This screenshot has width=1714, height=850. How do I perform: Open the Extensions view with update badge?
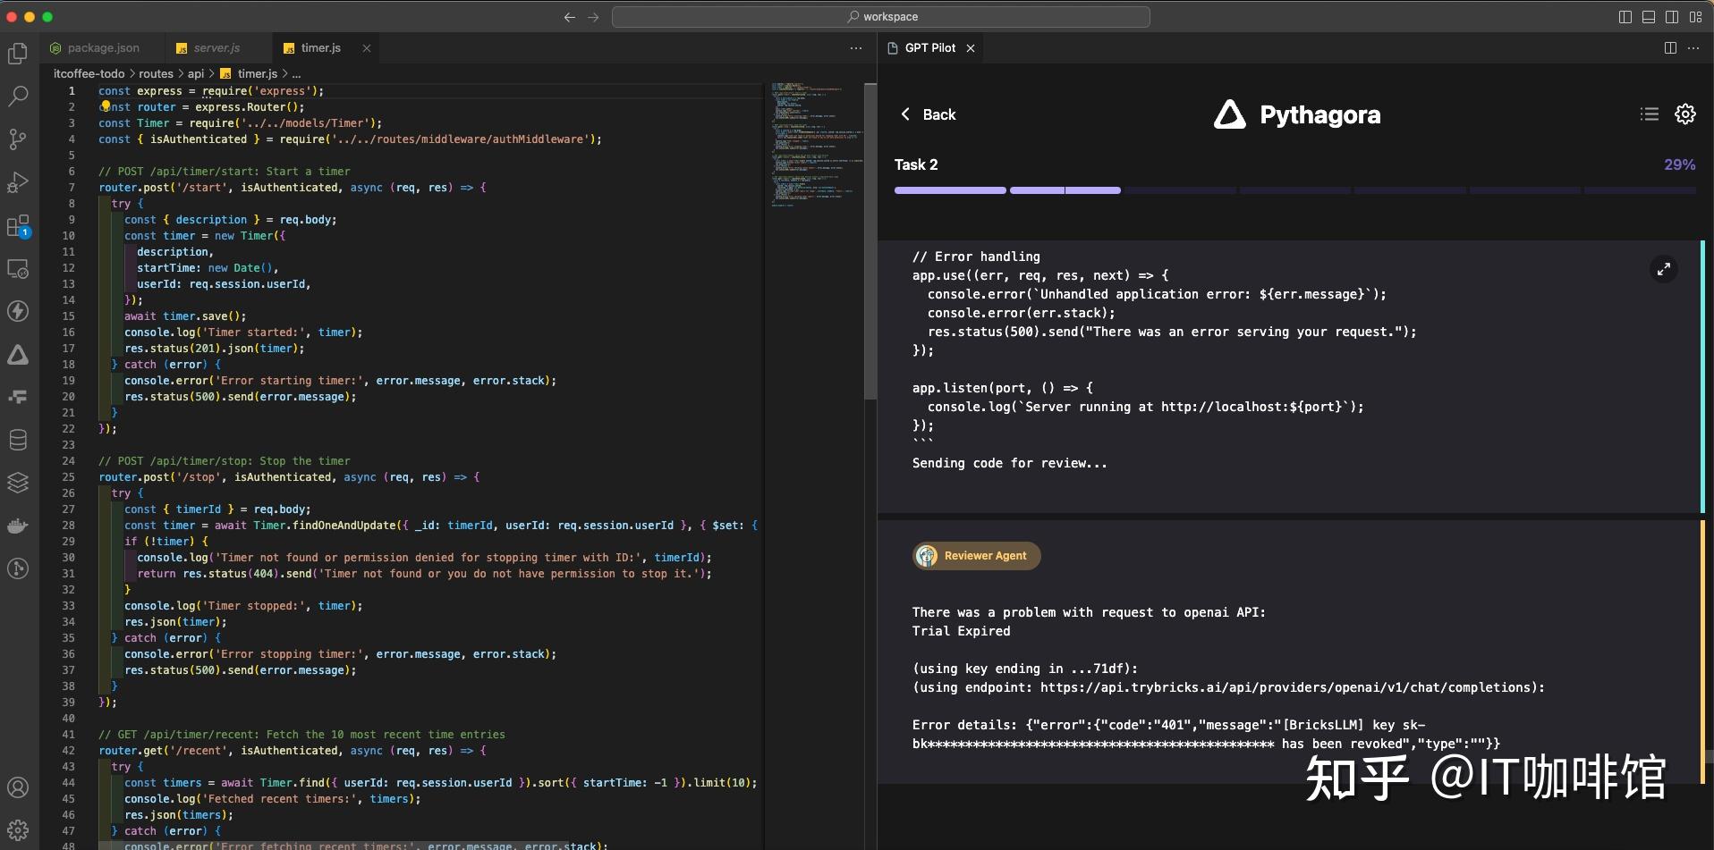pos(18,226)
